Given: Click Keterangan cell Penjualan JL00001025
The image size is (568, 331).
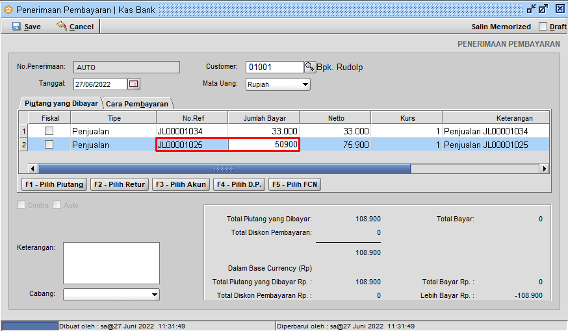Looking at the screenshot, I should [x=496, y=145].
